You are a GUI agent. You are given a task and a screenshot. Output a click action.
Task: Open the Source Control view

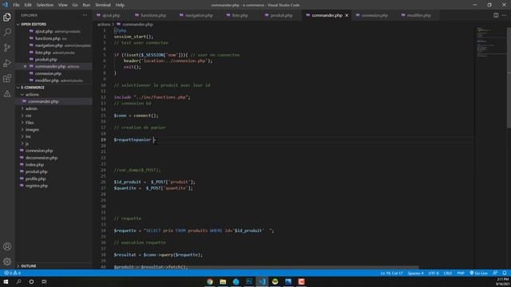tap(7, 48)
